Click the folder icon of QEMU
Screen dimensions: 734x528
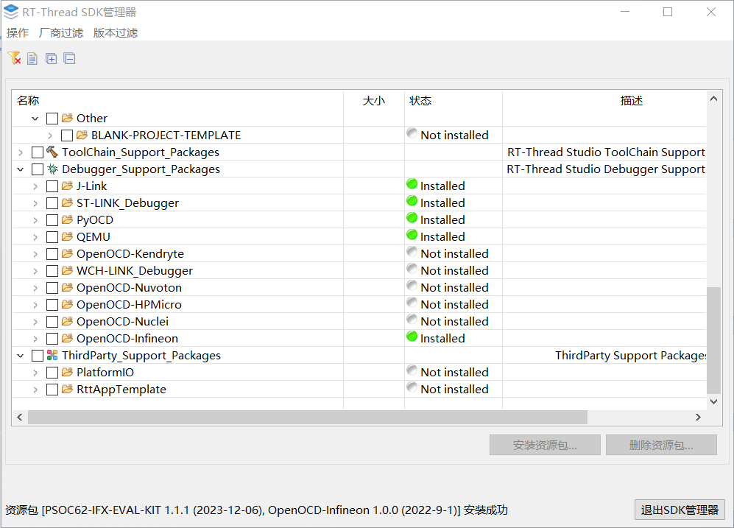point(68,236)
